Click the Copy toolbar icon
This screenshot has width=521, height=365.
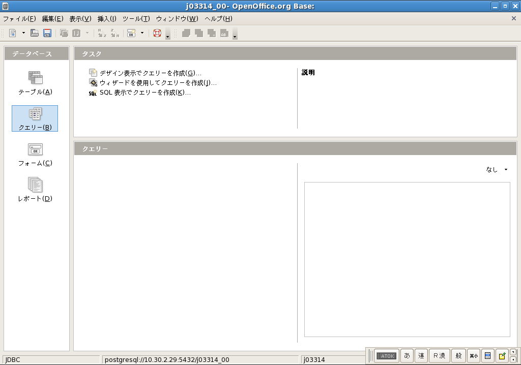64,33
